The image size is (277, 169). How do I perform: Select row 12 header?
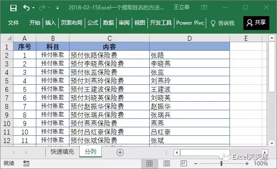7,141
